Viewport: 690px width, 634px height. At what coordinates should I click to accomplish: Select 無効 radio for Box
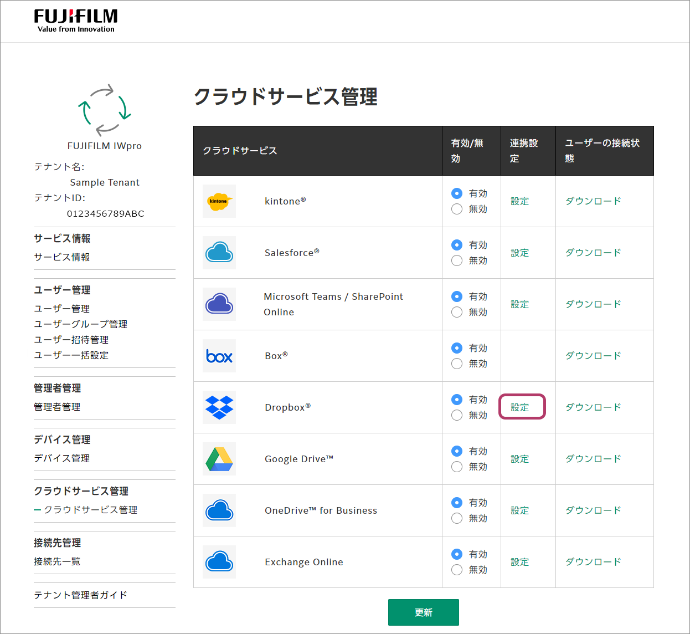pyautogui.click(x=457, y=364)
